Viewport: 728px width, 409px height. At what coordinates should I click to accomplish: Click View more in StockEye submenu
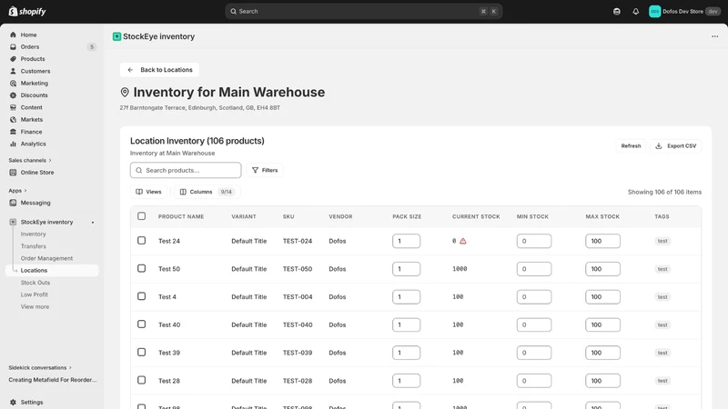click(x=35, y=306)
